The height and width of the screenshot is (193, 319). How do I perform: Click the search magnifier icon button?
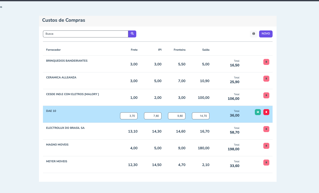132,34
